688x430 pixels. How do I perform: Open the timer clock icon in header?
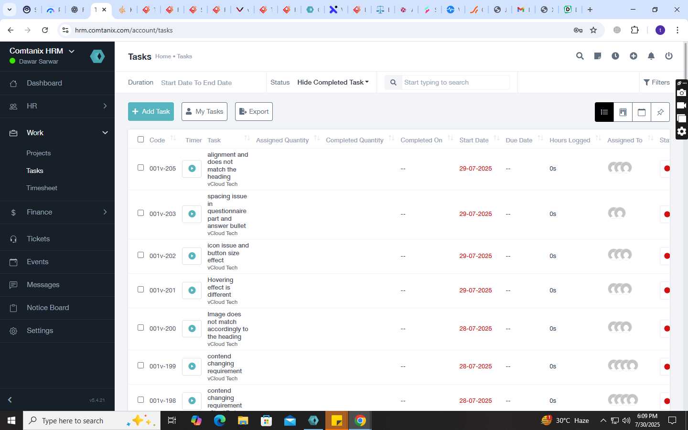click(615, 56)
